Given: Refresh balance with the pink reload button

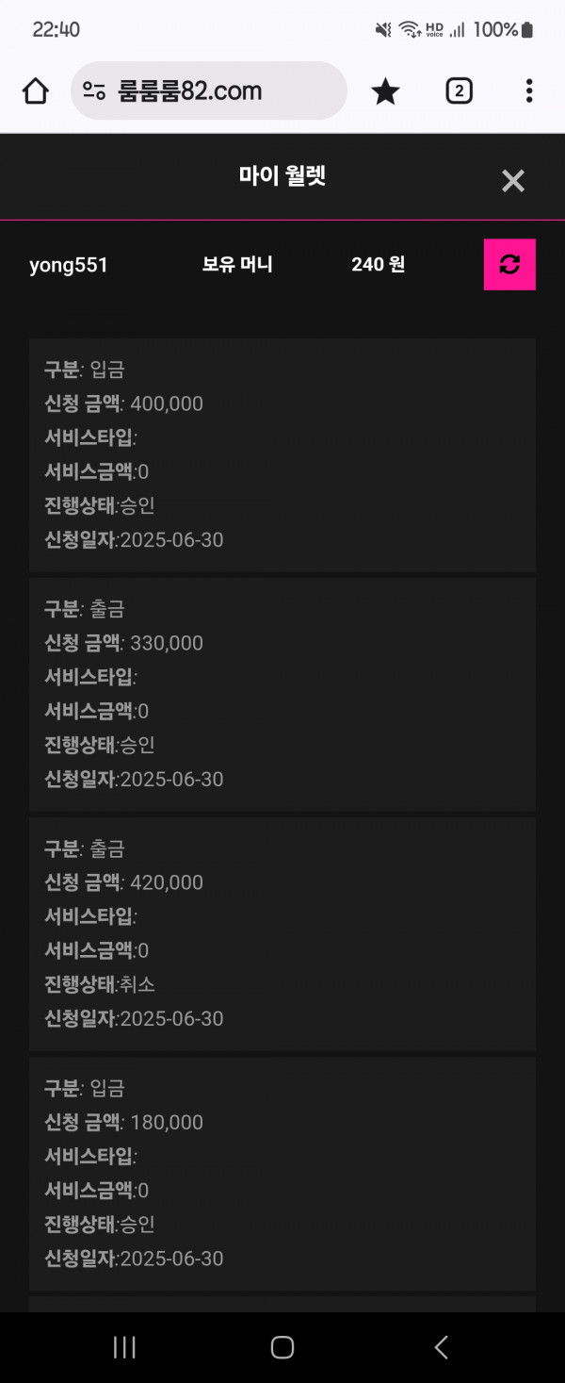Looking at the screenshot, I should pos(509,265).
